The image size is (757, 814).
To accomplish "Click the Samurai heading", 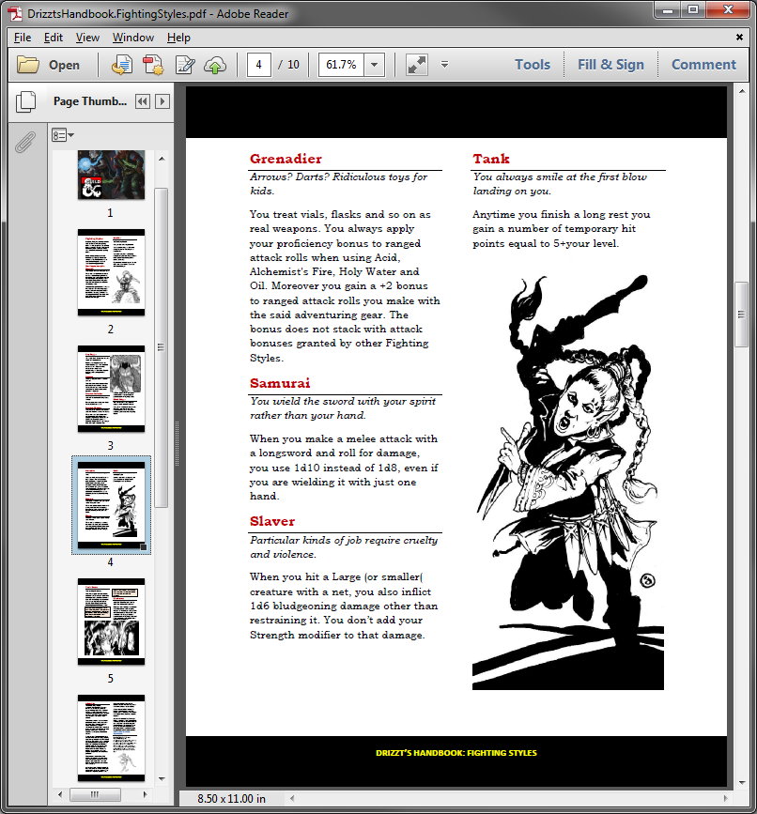I will 280,383.
